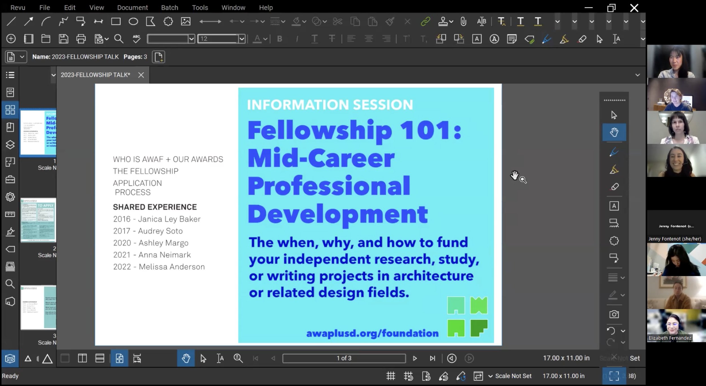Select the Cloud tool in top toolbar

click(168, 21)
